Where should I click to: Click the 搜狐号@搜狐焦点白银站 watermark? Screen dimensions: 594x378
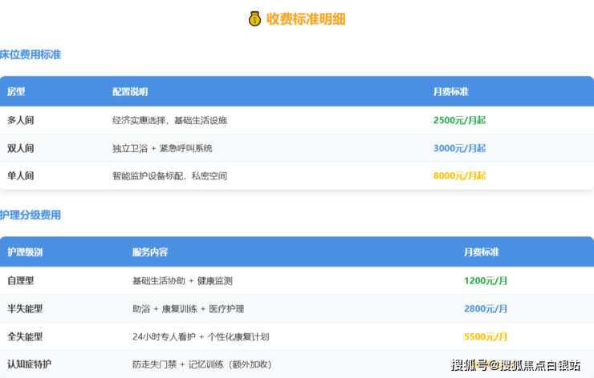[515, 365]
